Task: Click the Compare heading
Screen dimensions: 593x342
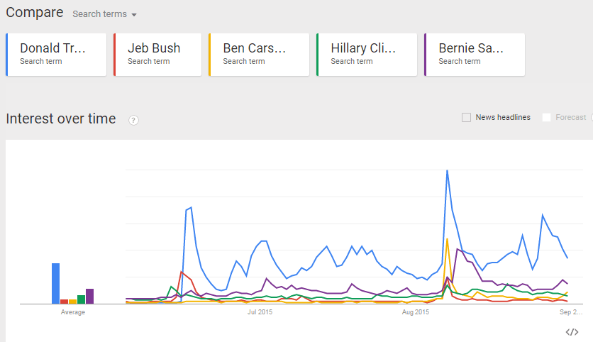Action: [34, 13]
